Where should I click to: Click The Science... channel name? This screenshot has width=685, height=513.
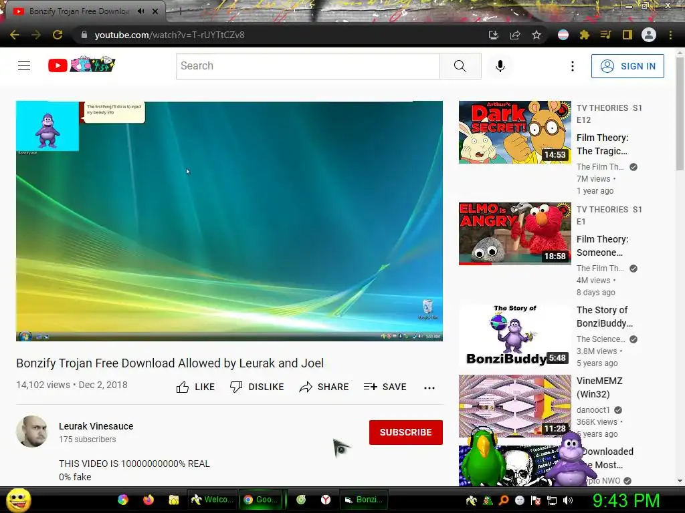pyautogui.click(x=601, y=339)
